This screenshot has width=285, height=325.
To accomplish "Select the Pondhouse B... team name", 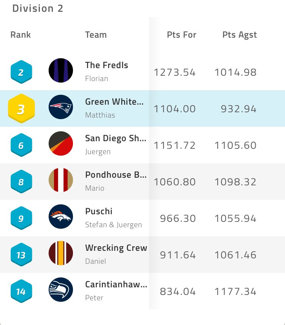I will click(116, 175).
